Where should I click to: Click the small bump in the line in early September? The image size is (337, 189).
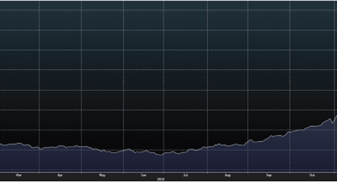(x=251, y=140)
